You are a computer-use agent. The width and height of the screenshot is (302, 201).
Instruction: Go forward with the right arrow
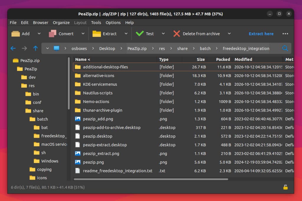click(x=24, y=48)
